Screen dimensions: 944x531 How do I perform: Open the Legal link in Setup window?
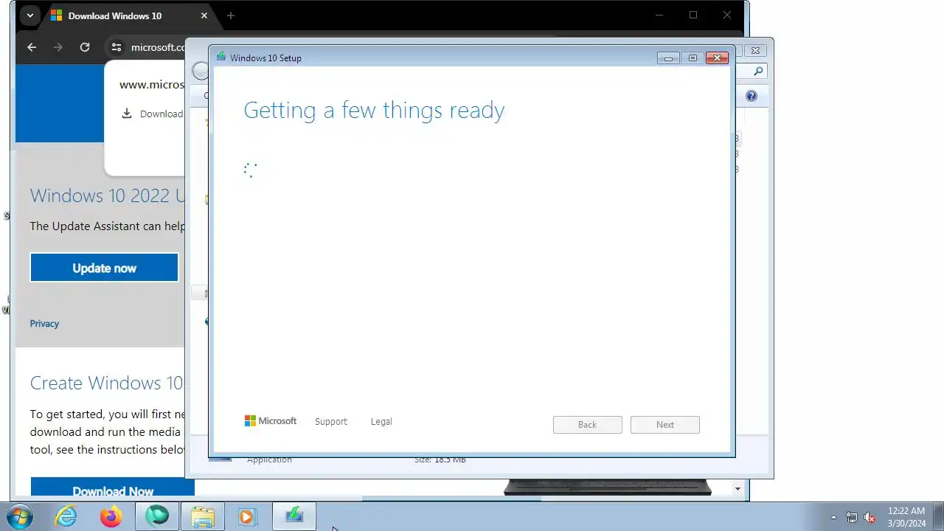pyautogui.click(x=381, y=422)
